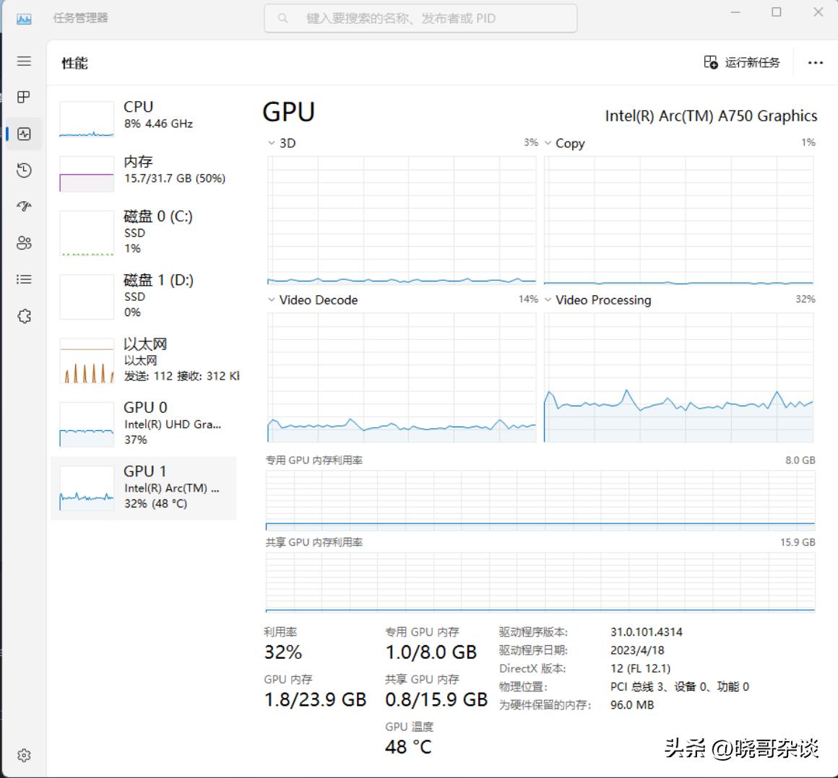The width and height of the screenshot is (838, 778).
Task: Select 磁盘 1 (D:) item
Action: [x=143, y=297]
